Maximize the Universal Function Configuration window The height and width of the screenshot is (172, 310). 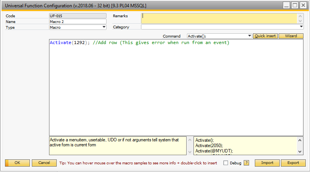295,5
